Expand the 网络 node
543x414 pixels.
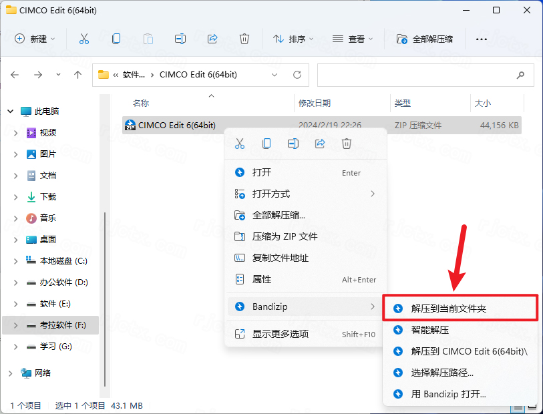point(11,373)
